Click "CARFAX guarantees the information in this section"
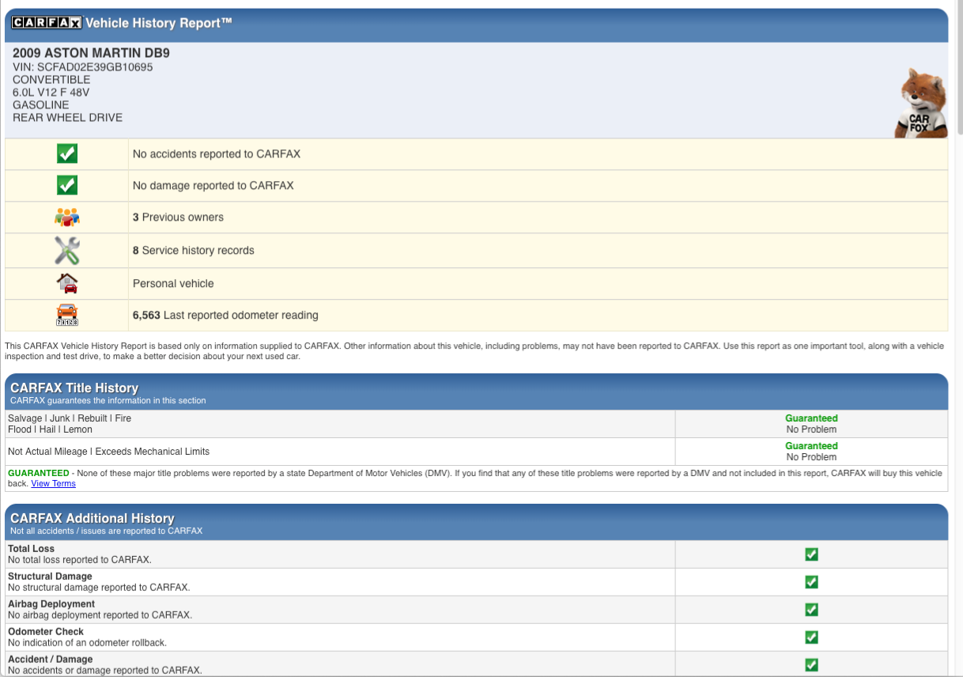 point(108,400)
